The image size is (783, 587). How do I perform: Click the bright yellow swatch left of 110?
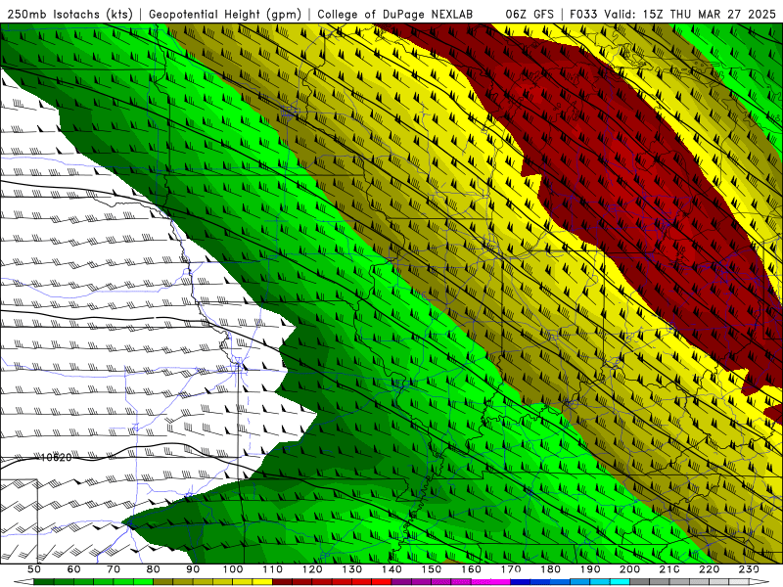[x=262, y=582]
